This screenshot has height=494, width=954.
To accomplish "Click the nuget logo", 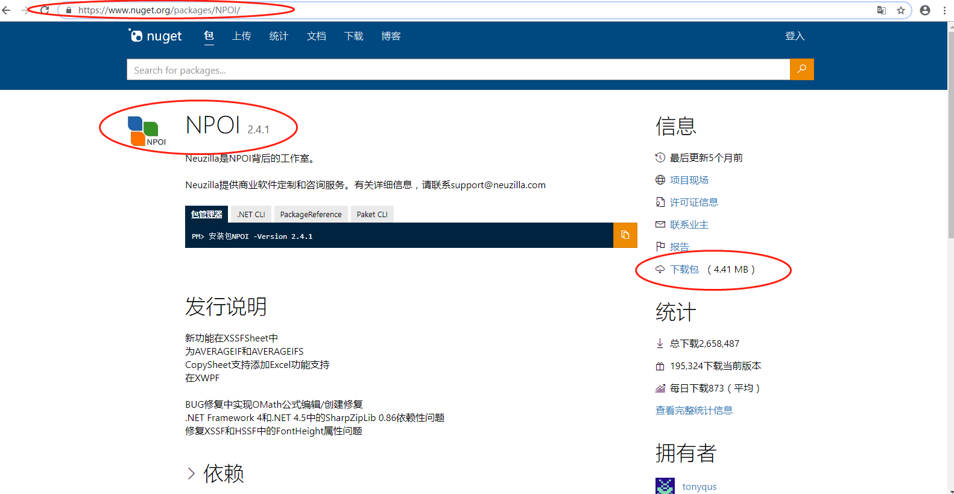I will click(x=155, y=36).
